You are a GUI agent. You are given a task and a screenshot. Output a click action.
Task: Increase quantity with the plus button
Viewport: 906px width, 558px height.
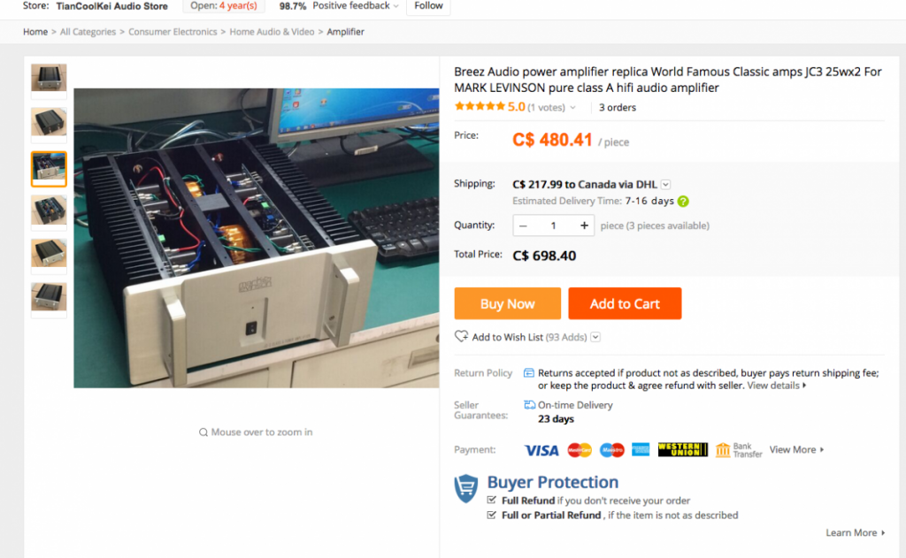(x=584, y=225)
